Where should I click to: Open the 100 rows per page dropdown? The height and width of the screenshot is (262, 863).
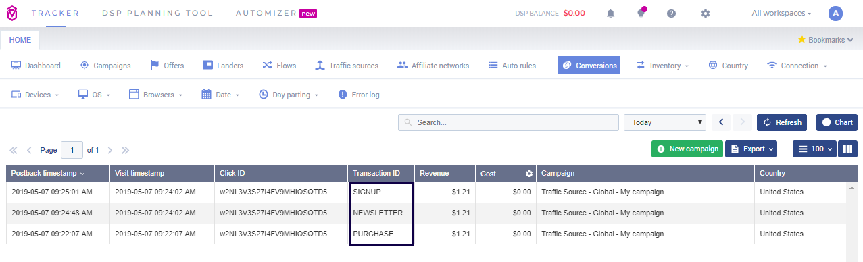(814, 149)
